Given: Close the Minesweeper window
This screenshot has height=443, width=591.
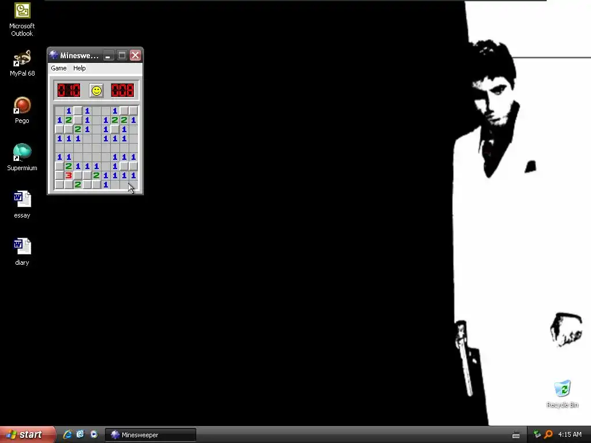Looking at the screenshot, I should (x=135, y=55).
